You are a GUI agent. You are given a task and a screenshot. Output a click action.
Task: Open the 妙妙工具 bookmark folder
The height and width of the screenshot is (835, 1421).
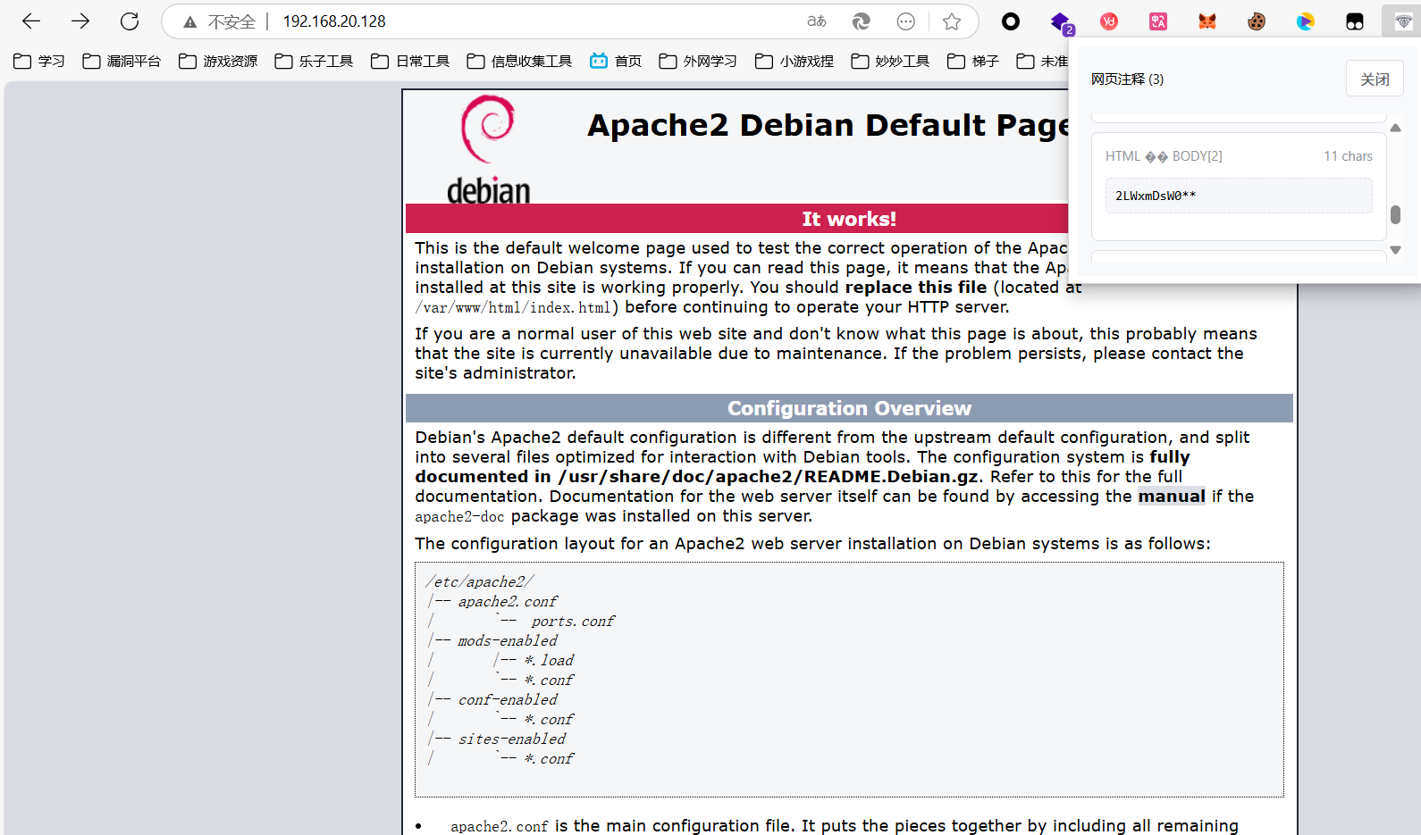pyautogui.click(x=890, y=61)
